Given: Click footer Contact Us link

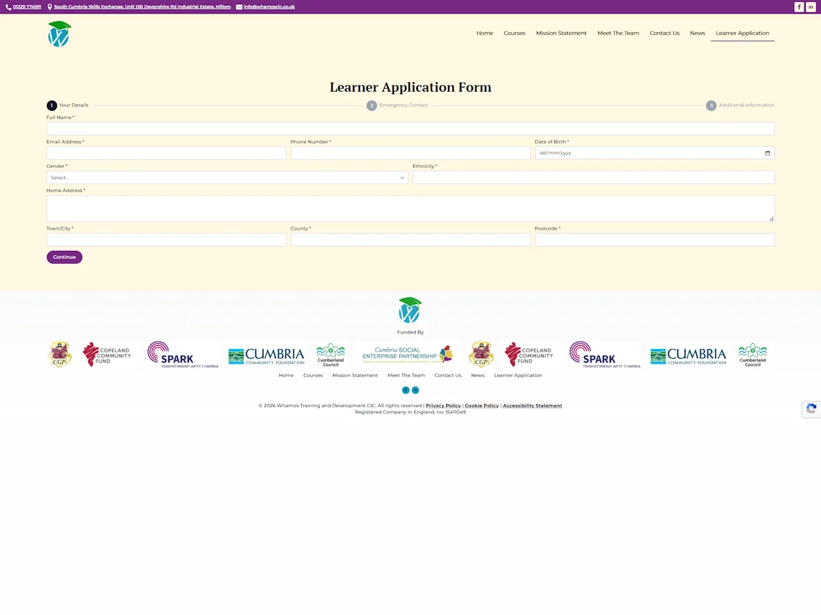Looking at the screenshot, I should tap(448, 375).
